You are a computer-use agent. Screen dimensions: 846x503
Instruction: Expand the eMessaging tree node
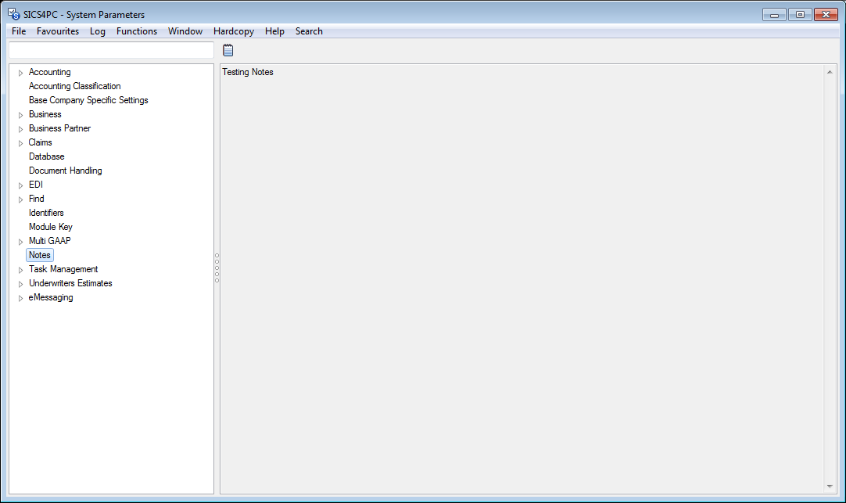(x=21, y=298)
